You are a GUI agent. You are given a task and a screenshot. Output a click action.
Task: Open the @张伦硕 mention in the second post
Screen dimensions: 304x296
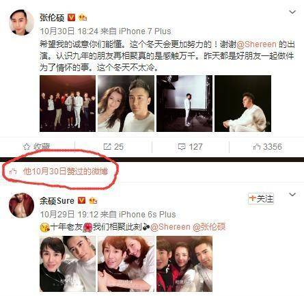click(x=209, y=227)
